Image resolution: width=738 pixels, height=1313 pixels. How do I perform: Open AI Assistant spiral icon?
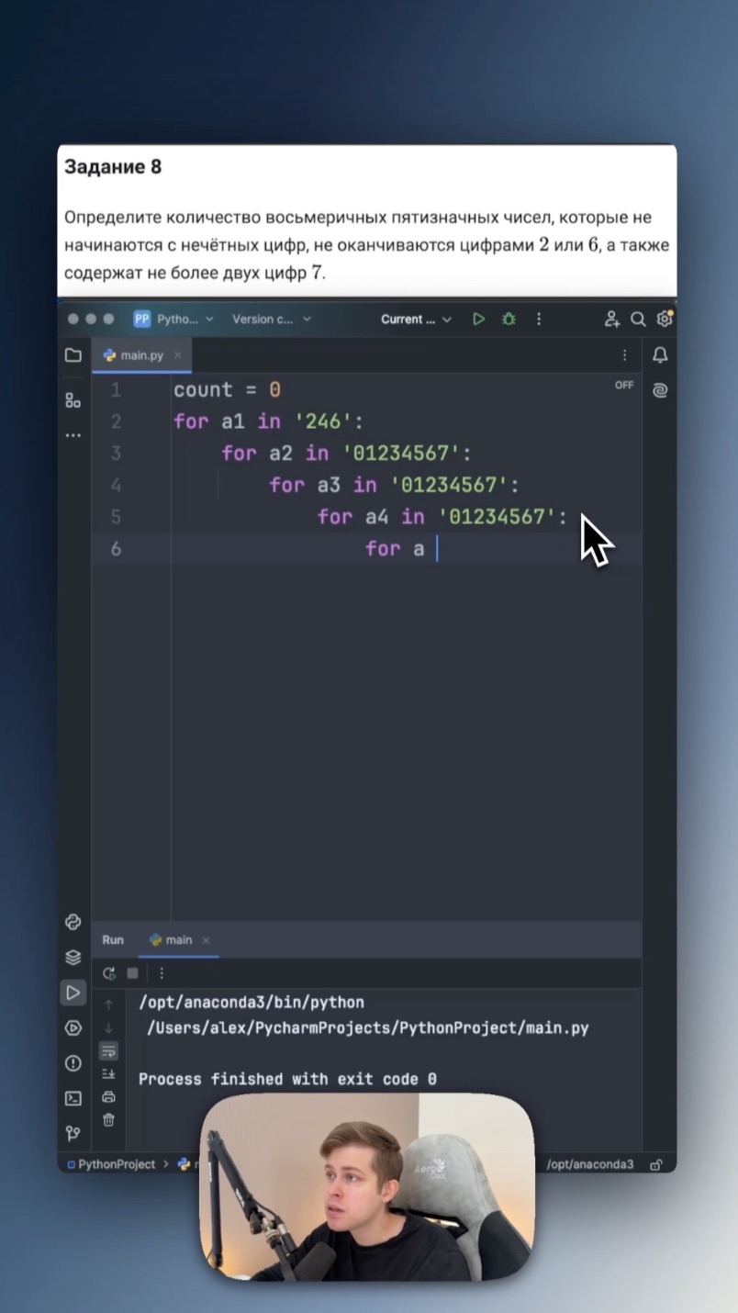click(659, 390)
